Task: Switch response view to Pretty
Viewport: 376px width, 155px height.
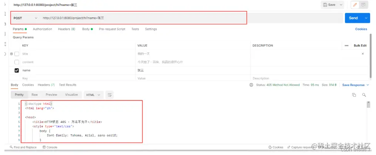Action: pyautogui.click(x=19, y=95)
